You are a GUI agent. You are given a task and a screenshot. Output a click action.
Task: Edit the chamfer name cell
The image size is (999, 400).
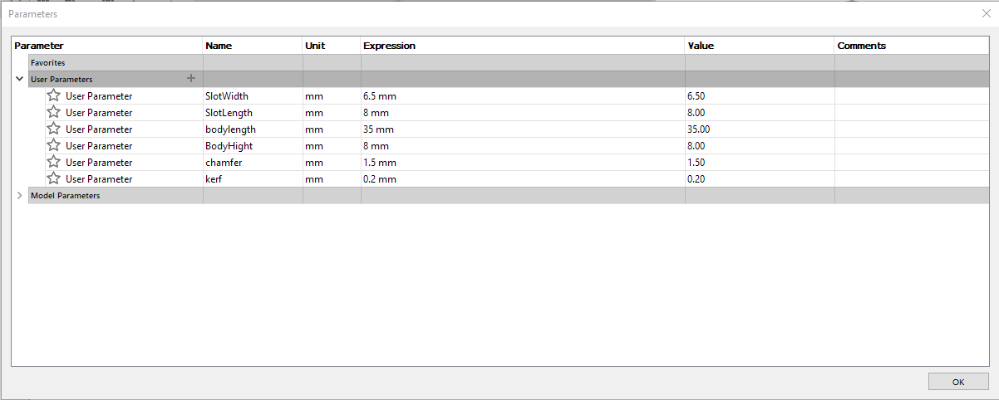coord(253,162)
